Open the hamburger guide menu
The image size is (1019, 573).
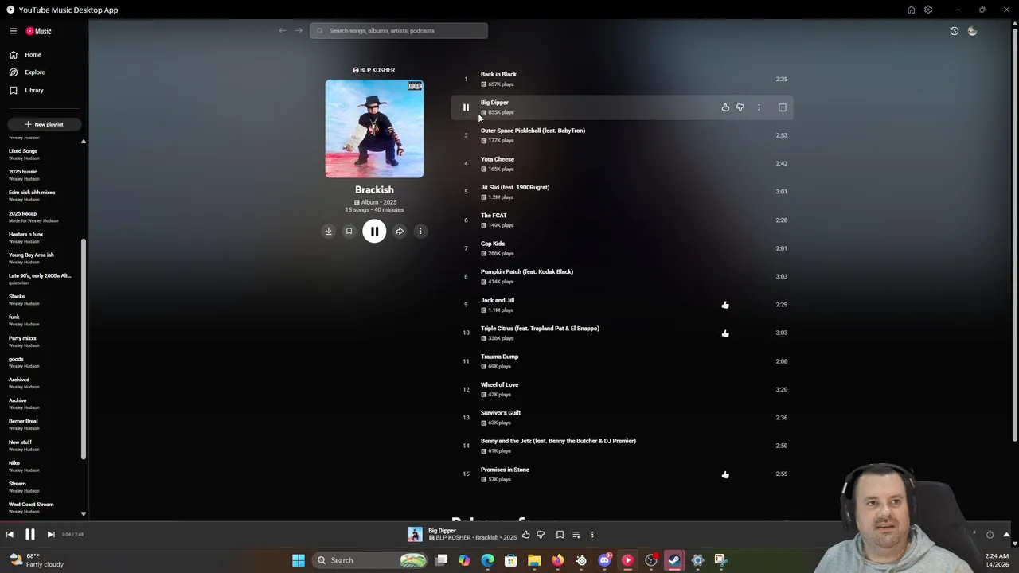(x=14, y=31)
